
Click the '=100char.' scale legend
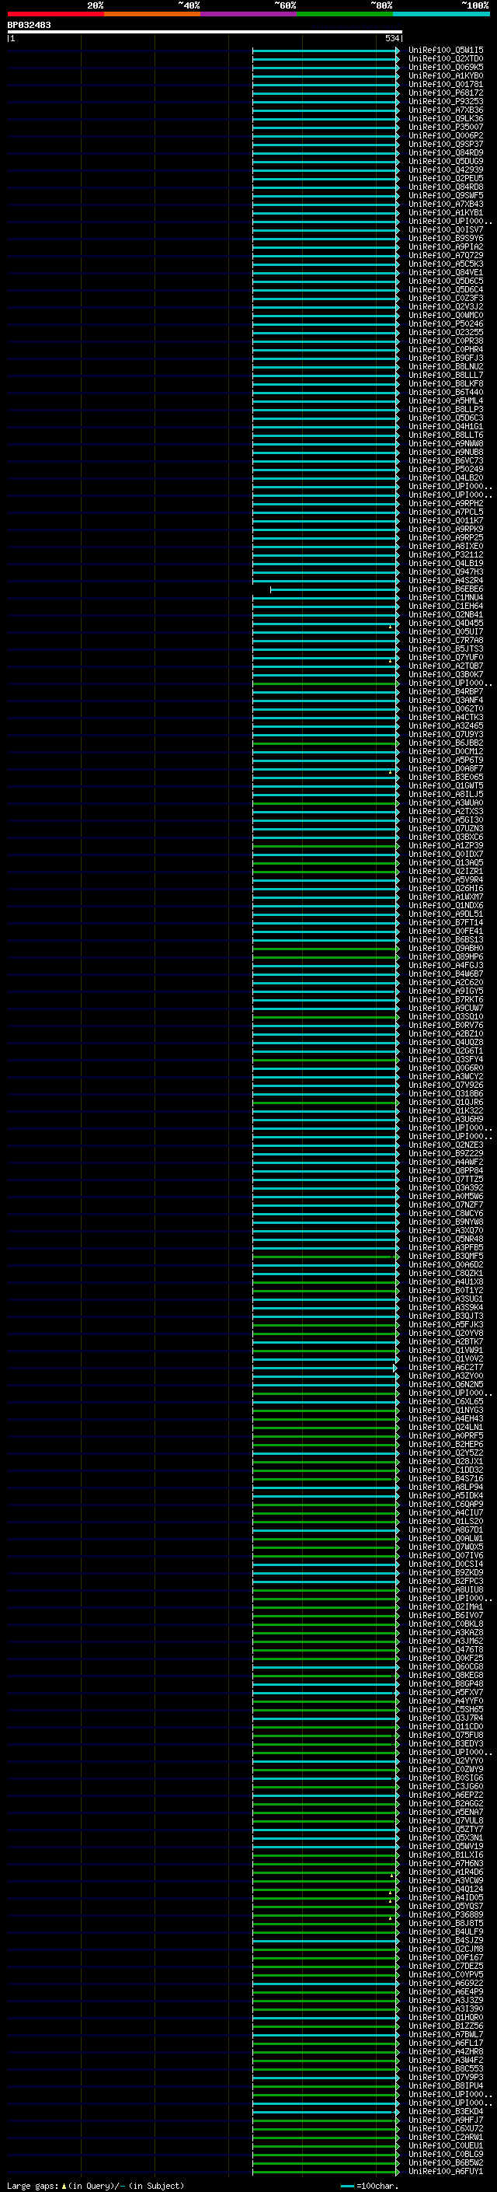coord(378,2185)
